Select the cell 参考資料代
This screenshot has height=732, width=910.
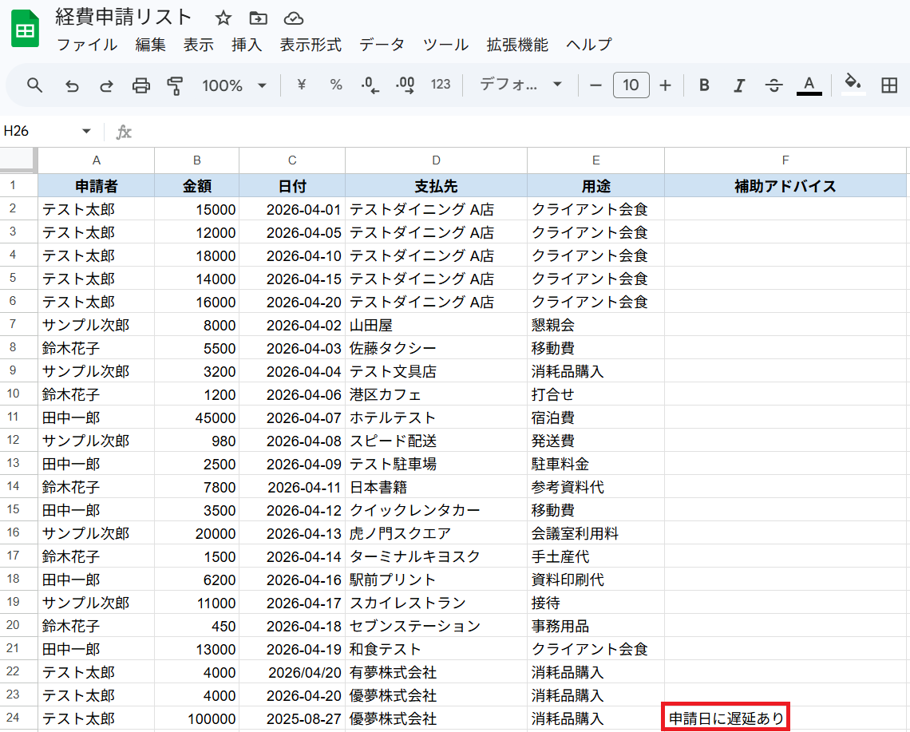pos(595,487)
